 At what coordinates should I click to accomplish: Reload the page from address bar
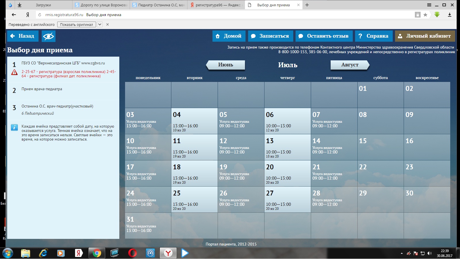40,15
